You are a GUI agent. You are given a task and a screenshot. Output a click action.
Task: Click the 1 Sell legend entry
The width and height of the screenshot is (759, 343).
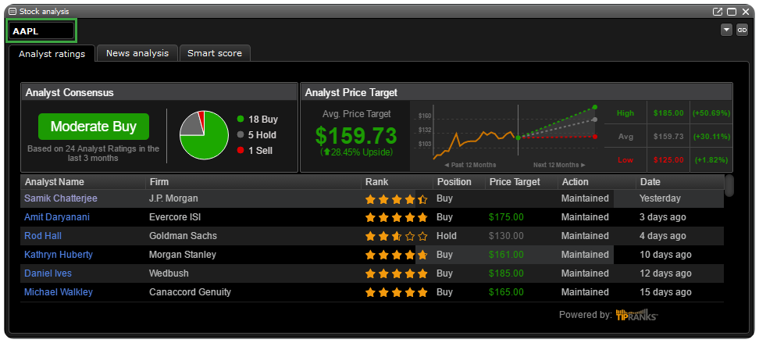(255, 151)
